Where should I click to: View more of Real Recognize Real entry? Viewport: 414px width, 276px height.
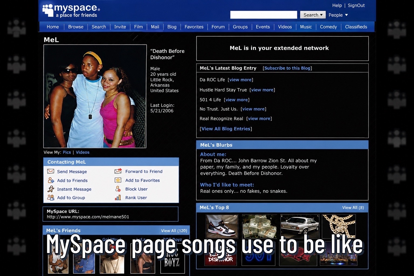(x=259, y=119)
